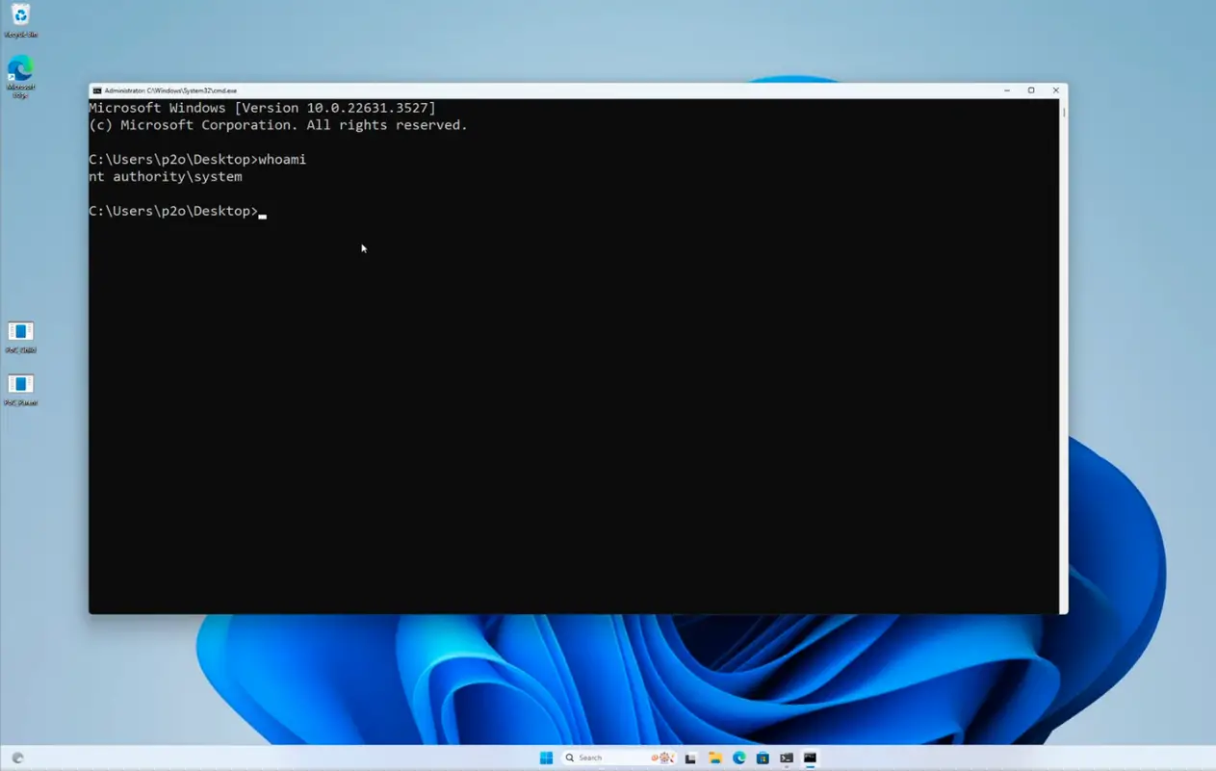
Task: Maximize the Command Prompt window
Action: click(1031, 90)
